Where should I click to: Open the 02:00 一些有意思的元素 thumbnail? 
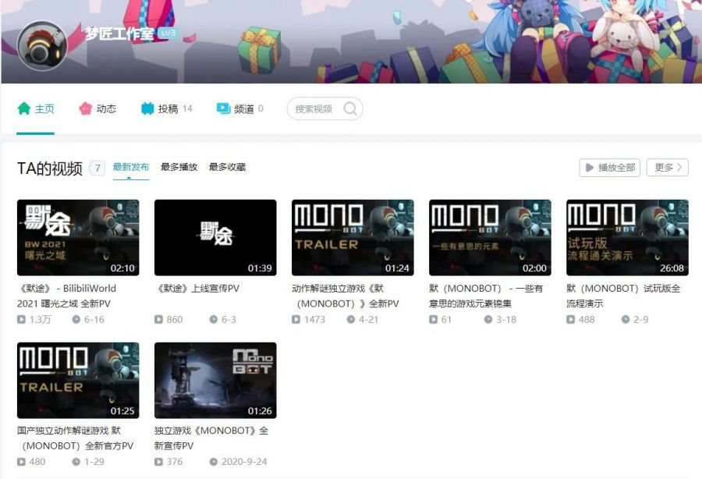point(491,238)
